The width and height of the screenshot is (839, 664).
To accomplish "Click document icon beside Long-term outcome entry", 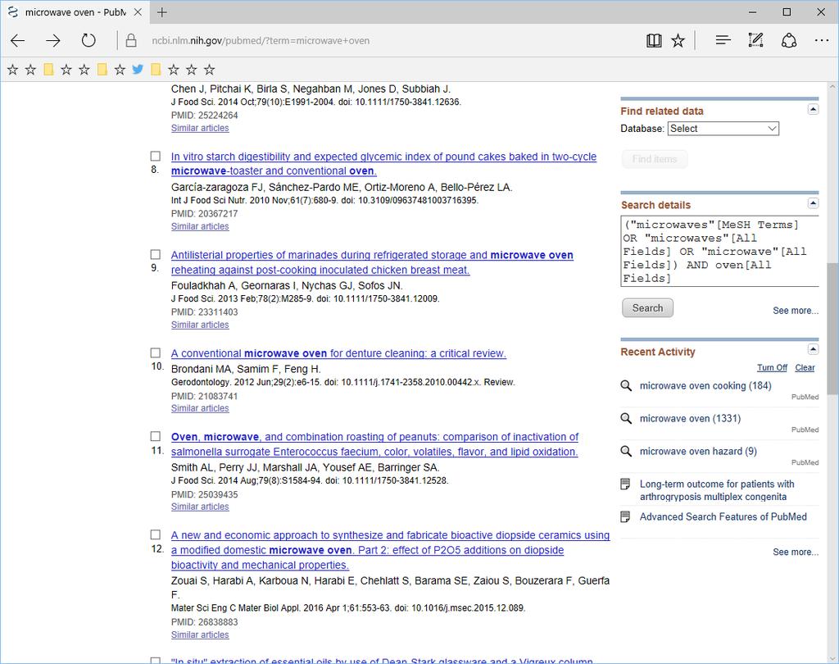I will [x=625, y=484].
